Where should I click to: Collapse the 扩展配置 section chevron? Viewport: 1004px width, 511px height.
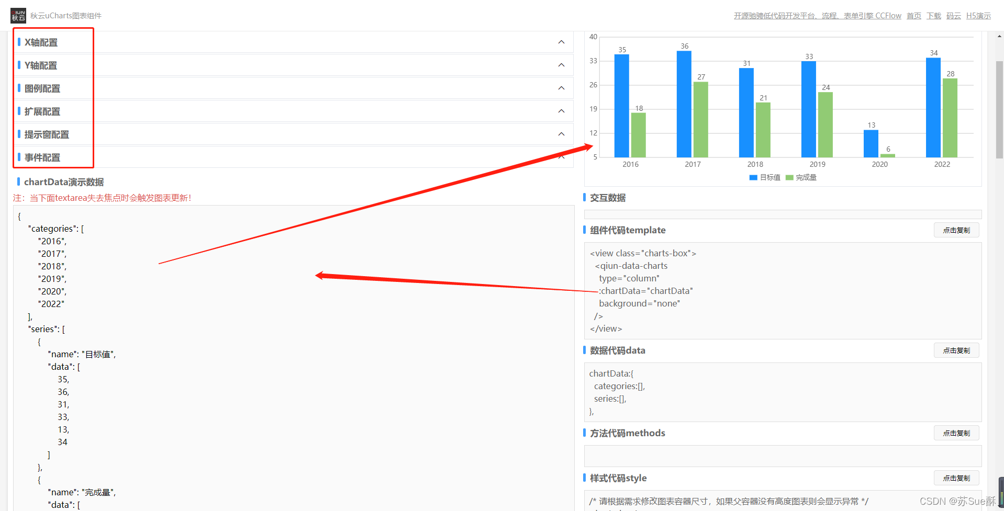(x=561, y=111)
